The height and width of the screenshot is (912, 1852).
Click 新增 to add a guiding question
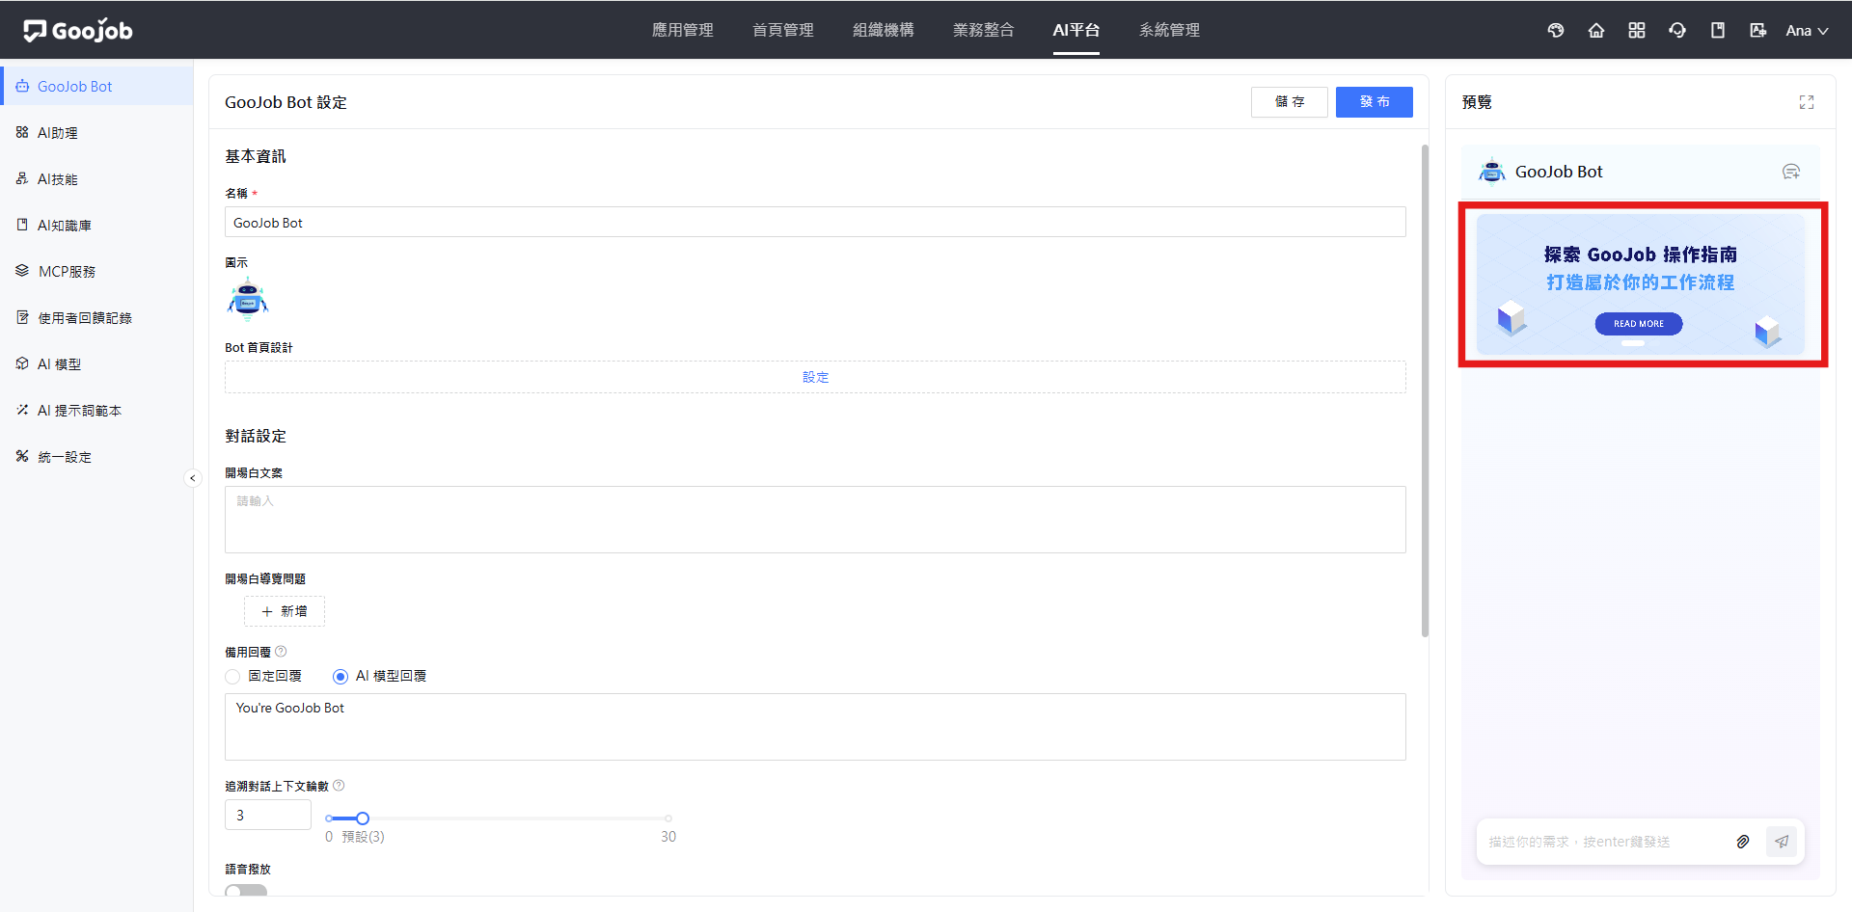[x=285, y=611]
